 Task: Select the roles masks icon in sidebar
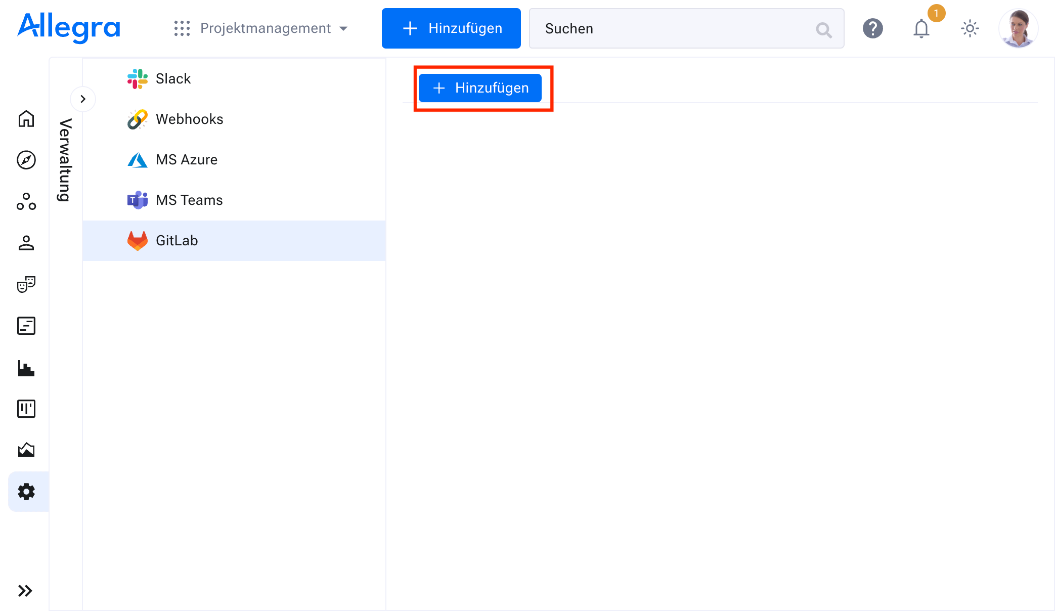point(26,284)
